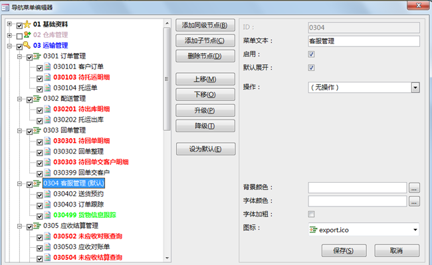Collapse the 03 运输管理 node

tap(9, 46)
